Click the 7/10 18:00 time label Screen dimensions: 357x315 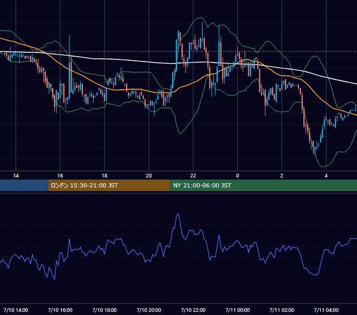pos(104,310)
